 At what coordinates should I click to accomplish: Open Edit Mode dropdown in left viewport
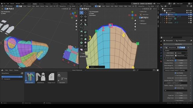tap(10, 6)
